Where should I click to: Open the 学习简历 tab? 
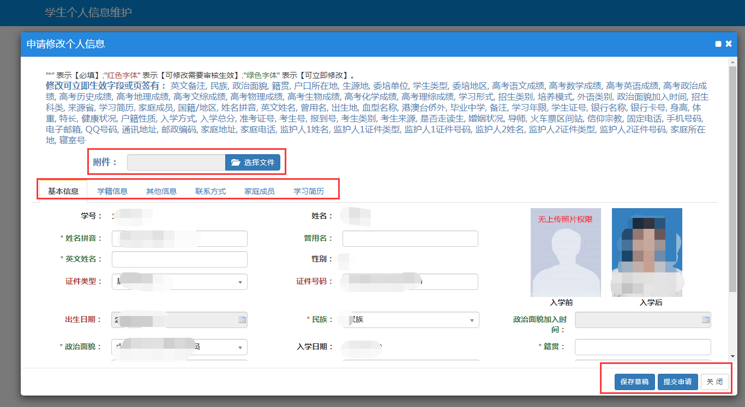pos(309,191)
